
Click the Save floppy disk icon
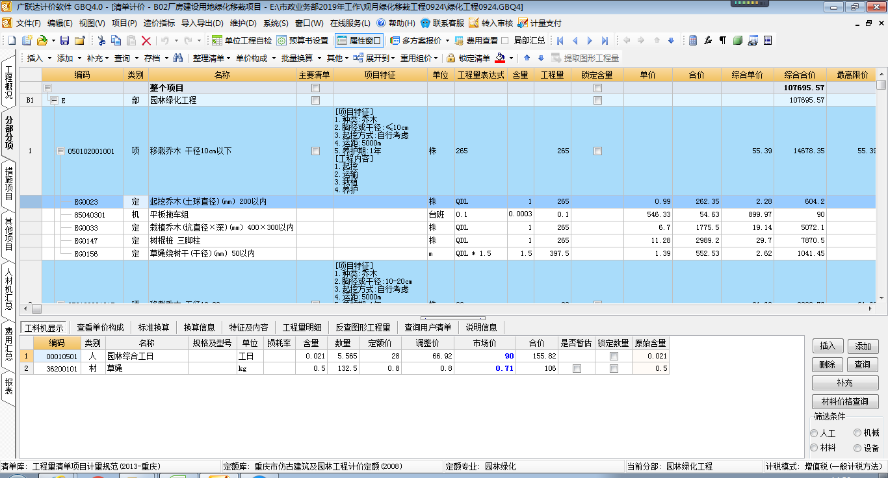coord(64,40)
